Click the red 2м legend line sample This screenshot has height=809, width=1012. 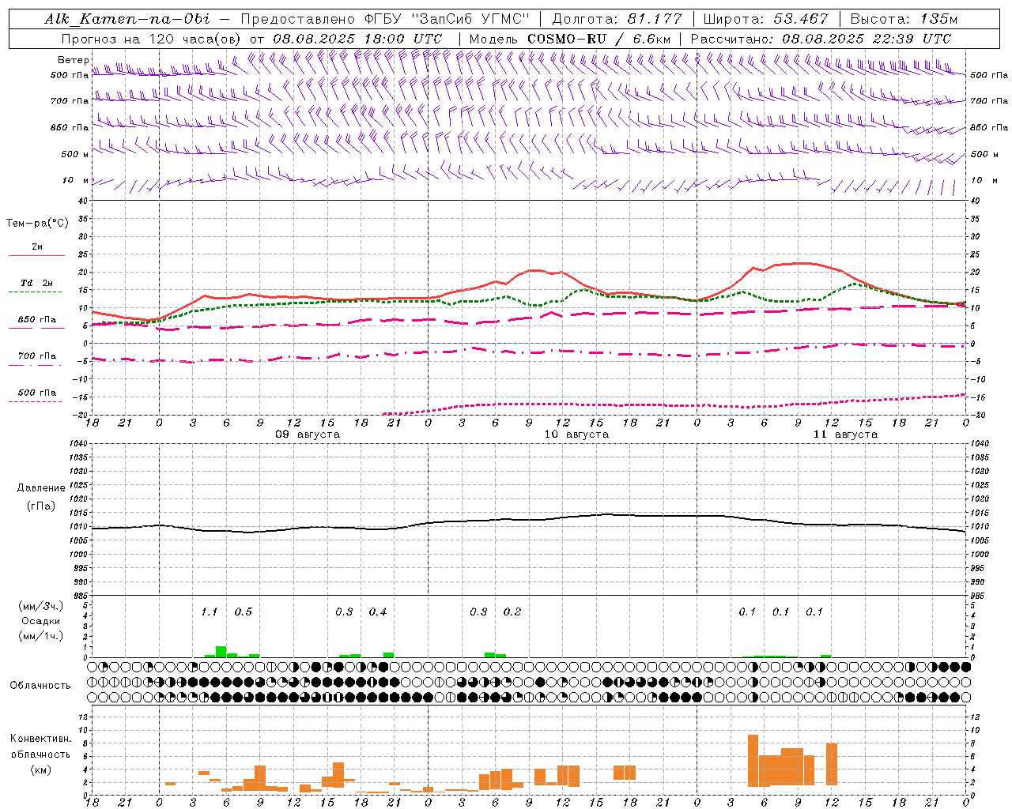coord(36,255)
